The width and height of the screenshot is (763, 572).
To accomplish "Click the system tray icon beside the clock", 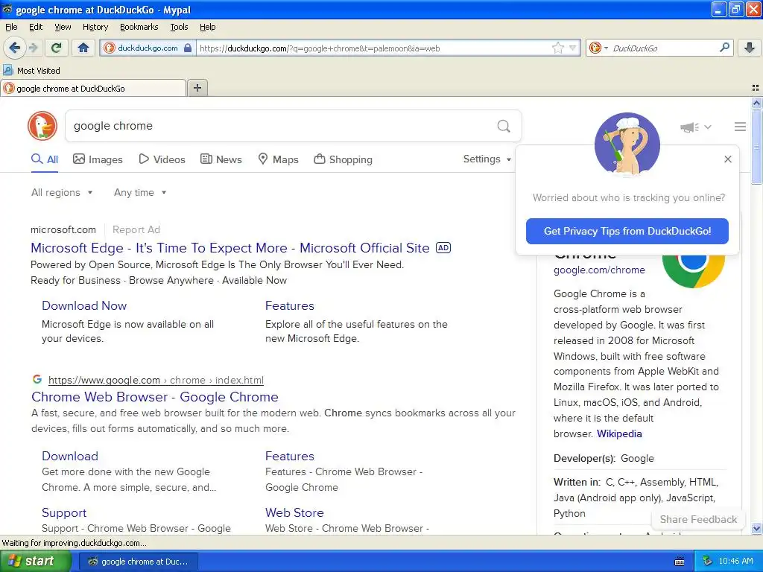I will pos(708,561).
